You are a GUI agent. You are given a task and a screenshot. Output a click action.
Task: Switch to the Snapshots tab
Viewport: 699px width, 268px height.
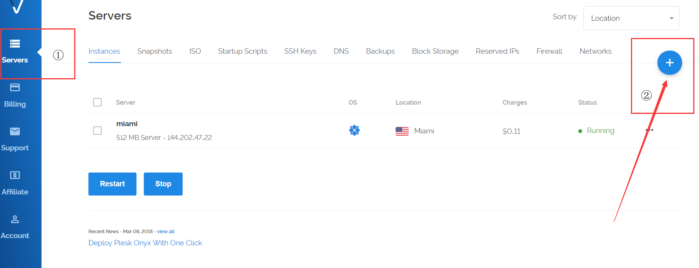pyautogui.click(x=155, y=51)
